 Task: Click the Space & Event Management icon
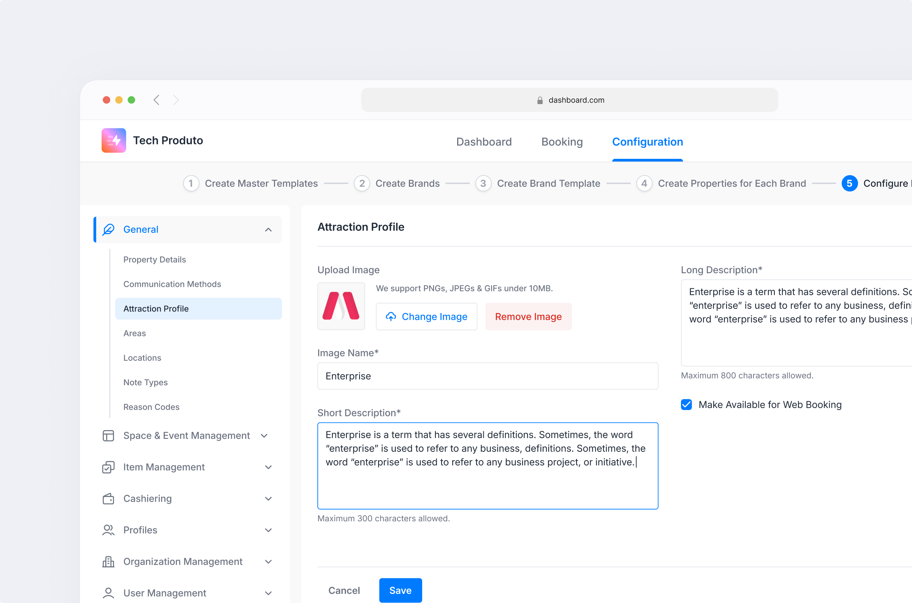point(108,435)
